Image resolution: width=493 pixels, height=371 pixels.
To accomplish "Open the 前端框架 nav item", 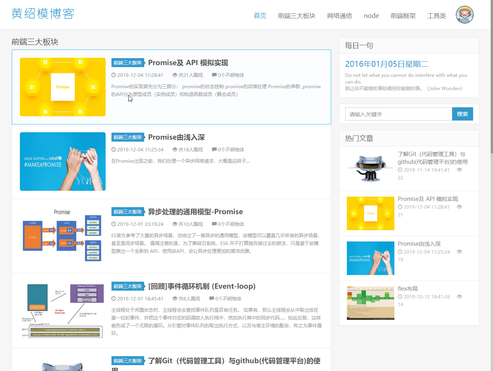I will coord(403,16).
